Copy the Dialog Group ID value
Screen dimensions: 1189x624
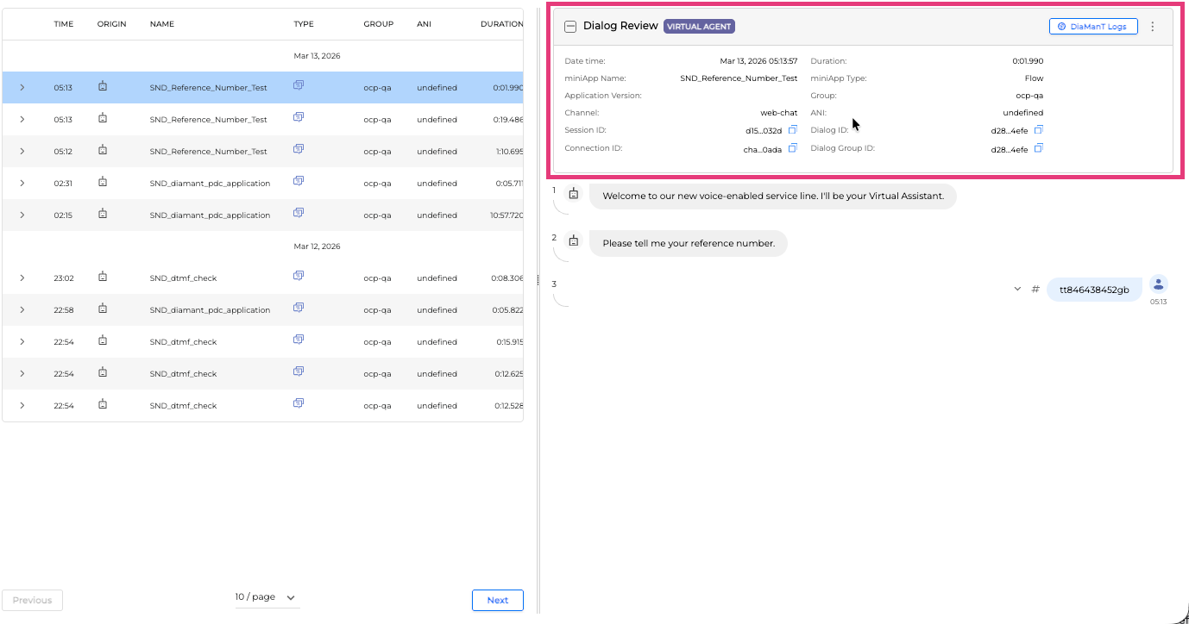pyautogui.click(x=1039, y=148)
